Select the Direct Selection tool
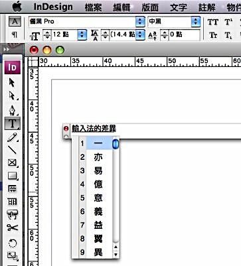The width and height of the screenshot is (241, 266). [x=13, y=96]
